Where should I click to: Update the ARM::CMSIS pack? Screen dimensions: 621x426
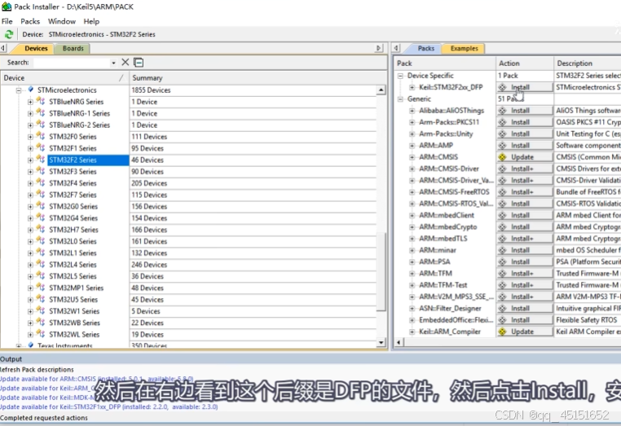point(525,157)
